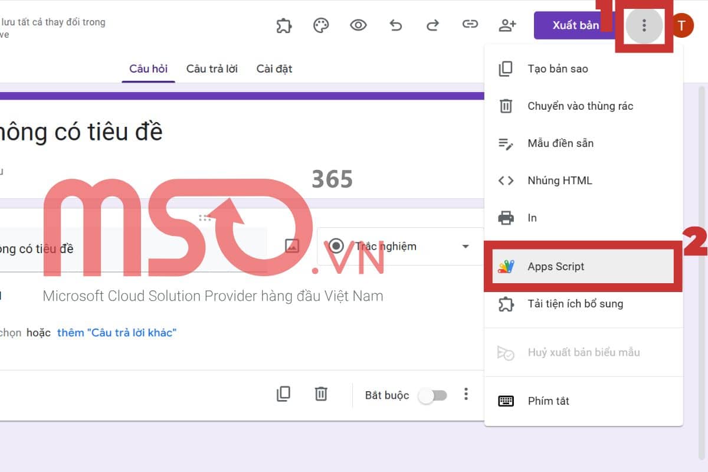Toggle the Bắt buộc required switch
The width and height of the screenshot is (708, 472).
tap(432, 396)
